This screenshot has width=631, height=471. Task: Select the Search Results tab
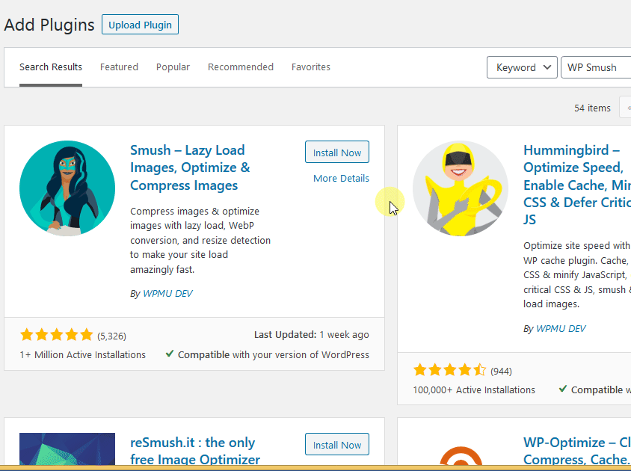pyautogui.click(x=51, y=67)
